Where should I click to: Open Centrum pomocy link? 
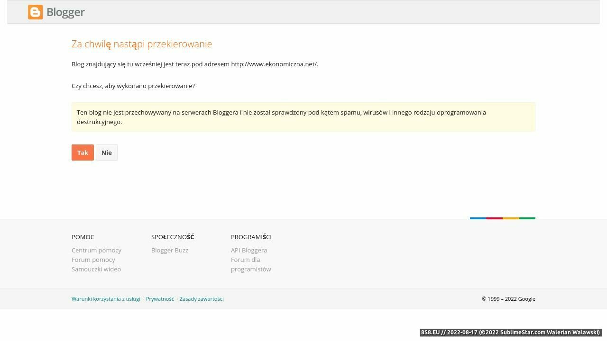coord(96,250)
